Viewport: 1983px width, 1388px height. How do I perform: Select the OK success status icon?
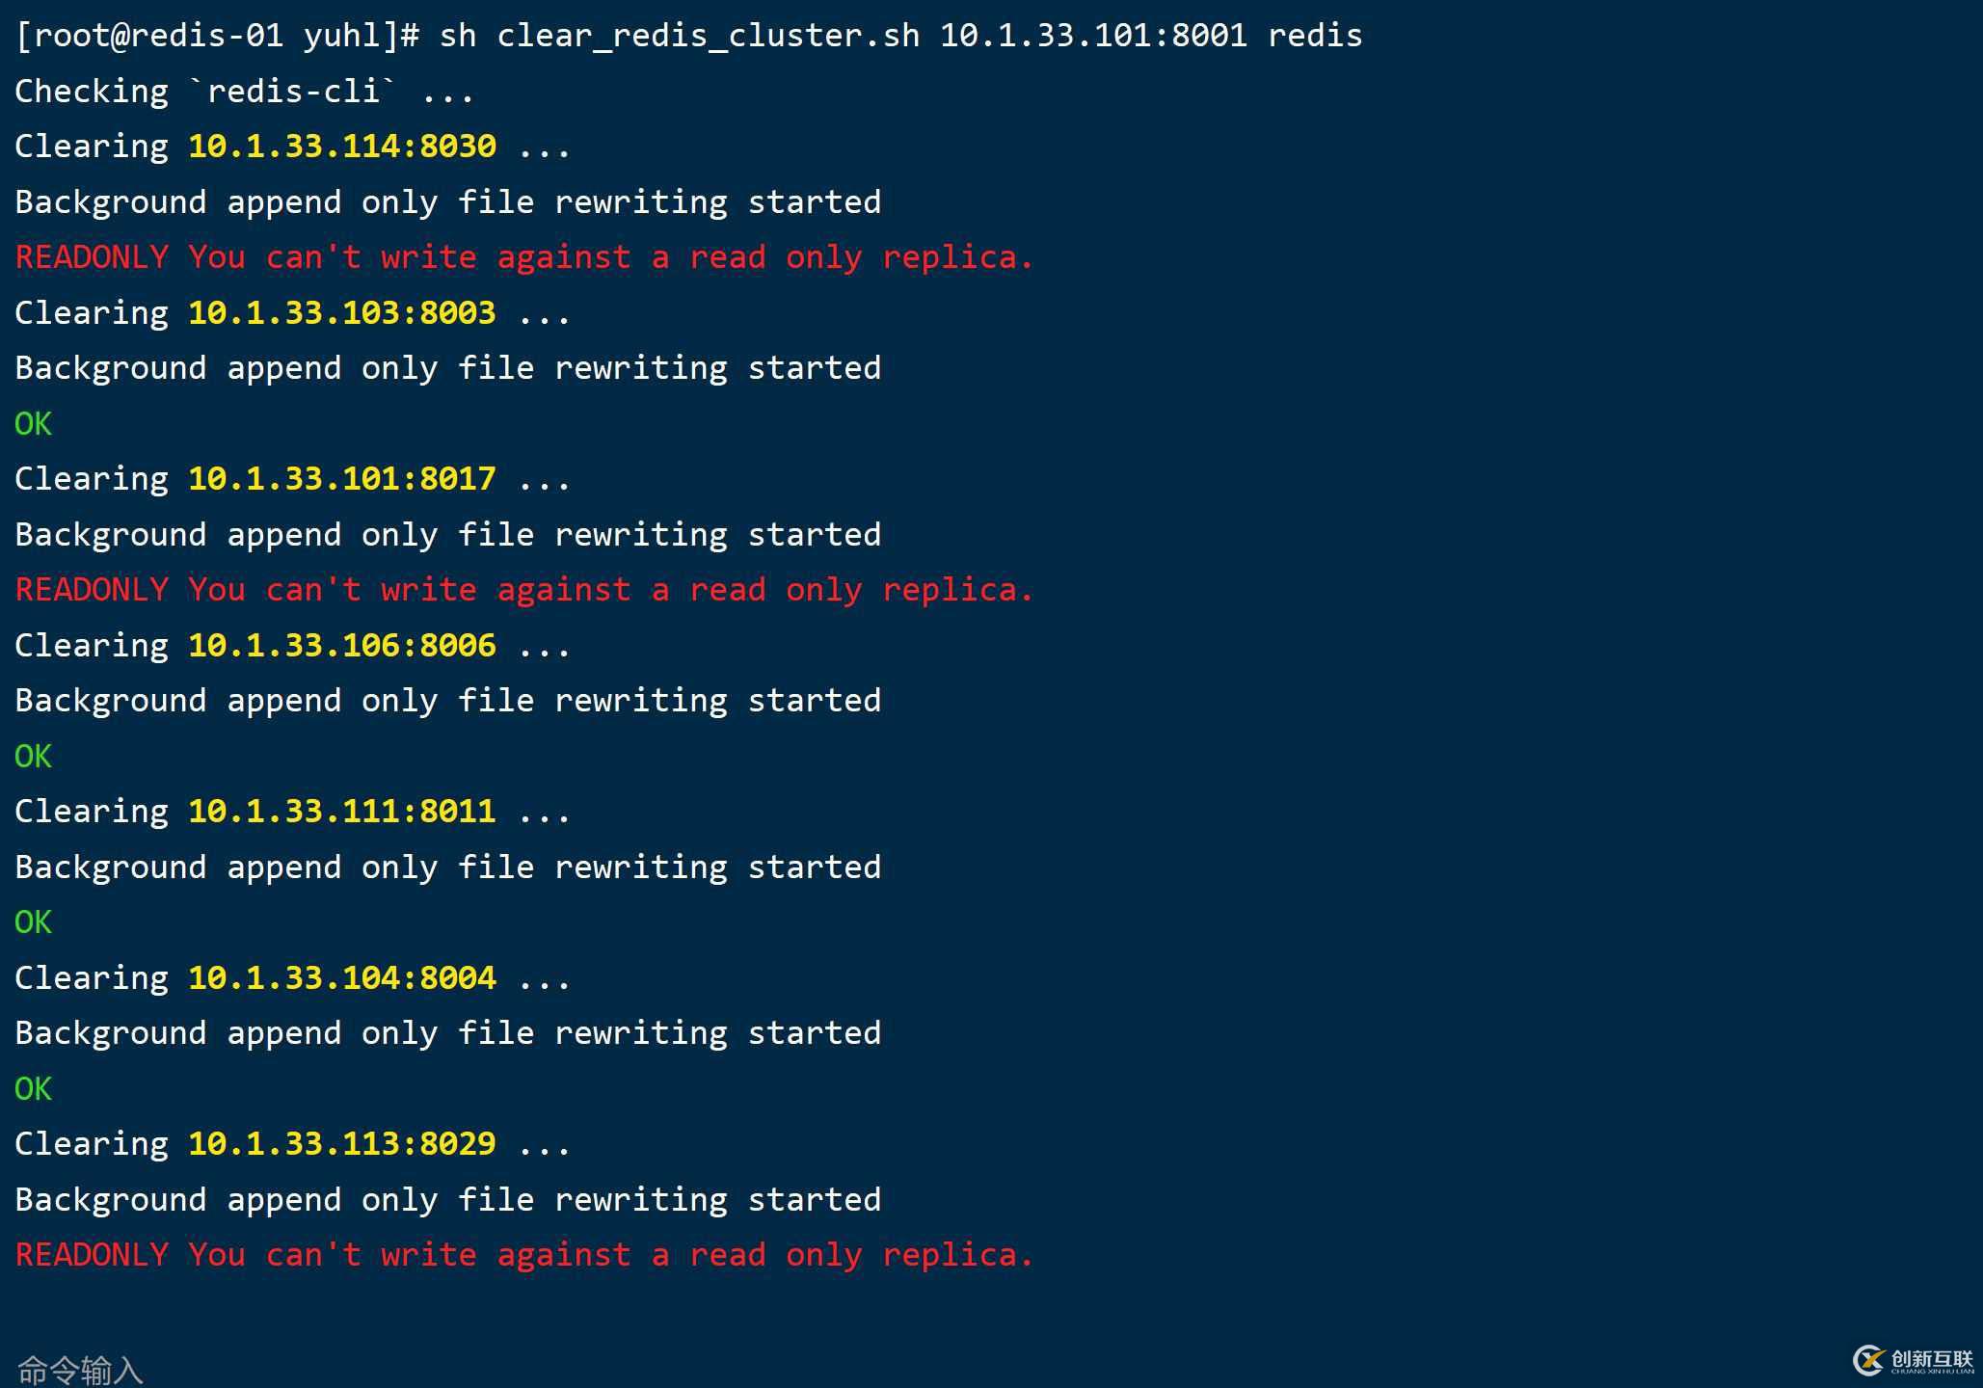[27, 423]
